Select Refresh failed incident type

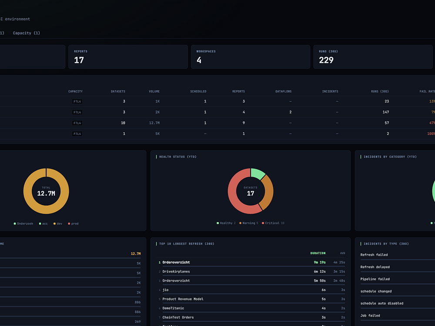[x=374, y=255]
